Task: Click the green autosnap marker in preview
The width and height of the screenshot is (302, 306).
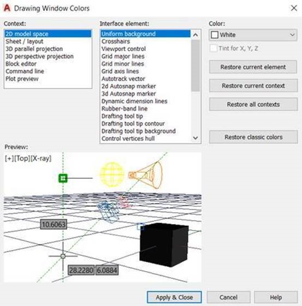Action: [x=63, y=178]
